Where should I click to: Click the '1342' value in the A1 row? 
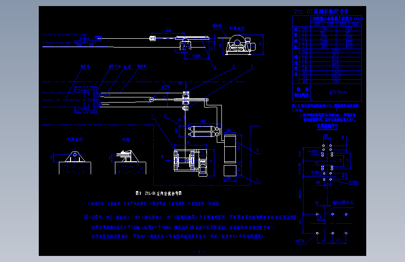coord(336,73)
